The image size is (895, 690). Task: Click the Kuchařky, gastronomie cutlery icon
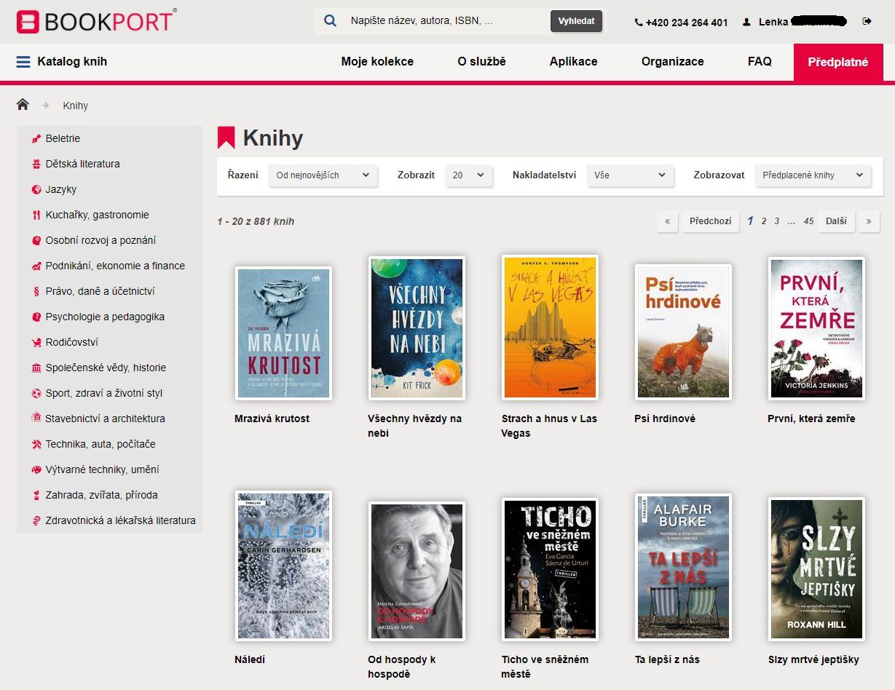click(x=36, y=215)
